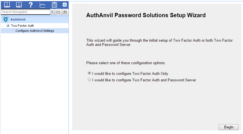Open help via the question mark icon

click(x=31, y=5)
